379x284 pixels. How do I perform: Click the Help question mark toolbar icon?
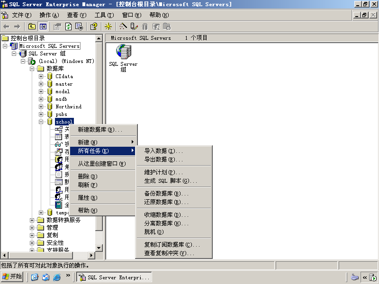(93, 27)
